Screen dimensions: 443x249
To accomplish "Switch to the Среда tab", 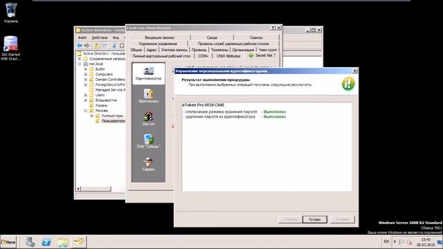I will point(212,37).
